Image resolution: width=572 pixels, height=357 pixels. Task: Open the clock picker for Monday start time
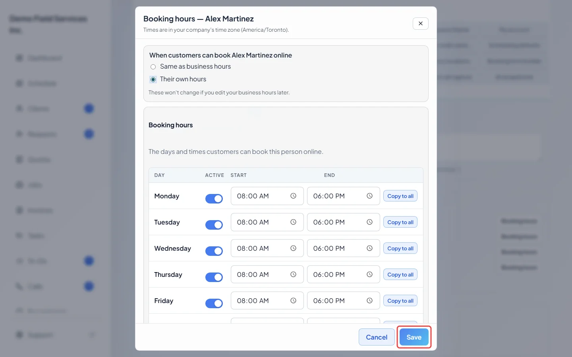[x=293, y=196]
